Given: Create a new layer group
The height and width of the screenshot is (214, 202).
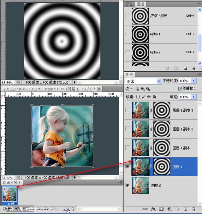Looking at the screenshot, I should [177, 209].
